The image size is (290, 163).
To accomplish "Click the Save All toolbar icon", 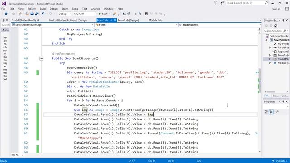I will 37,14.
